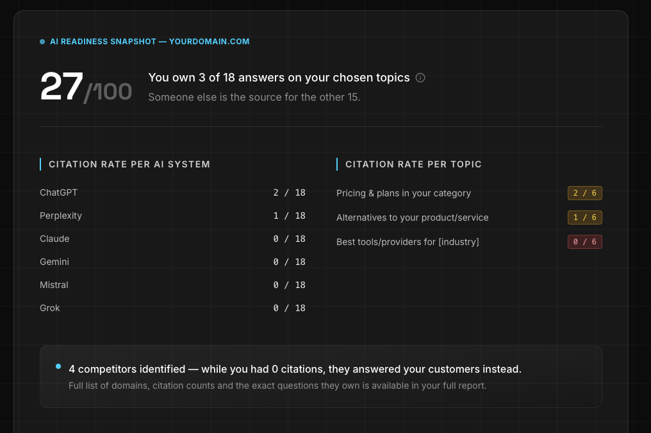Click the blue dot before AI Readiness Snapshot
This screenshot has width=651, height=433.
click(x=42, y=42)
